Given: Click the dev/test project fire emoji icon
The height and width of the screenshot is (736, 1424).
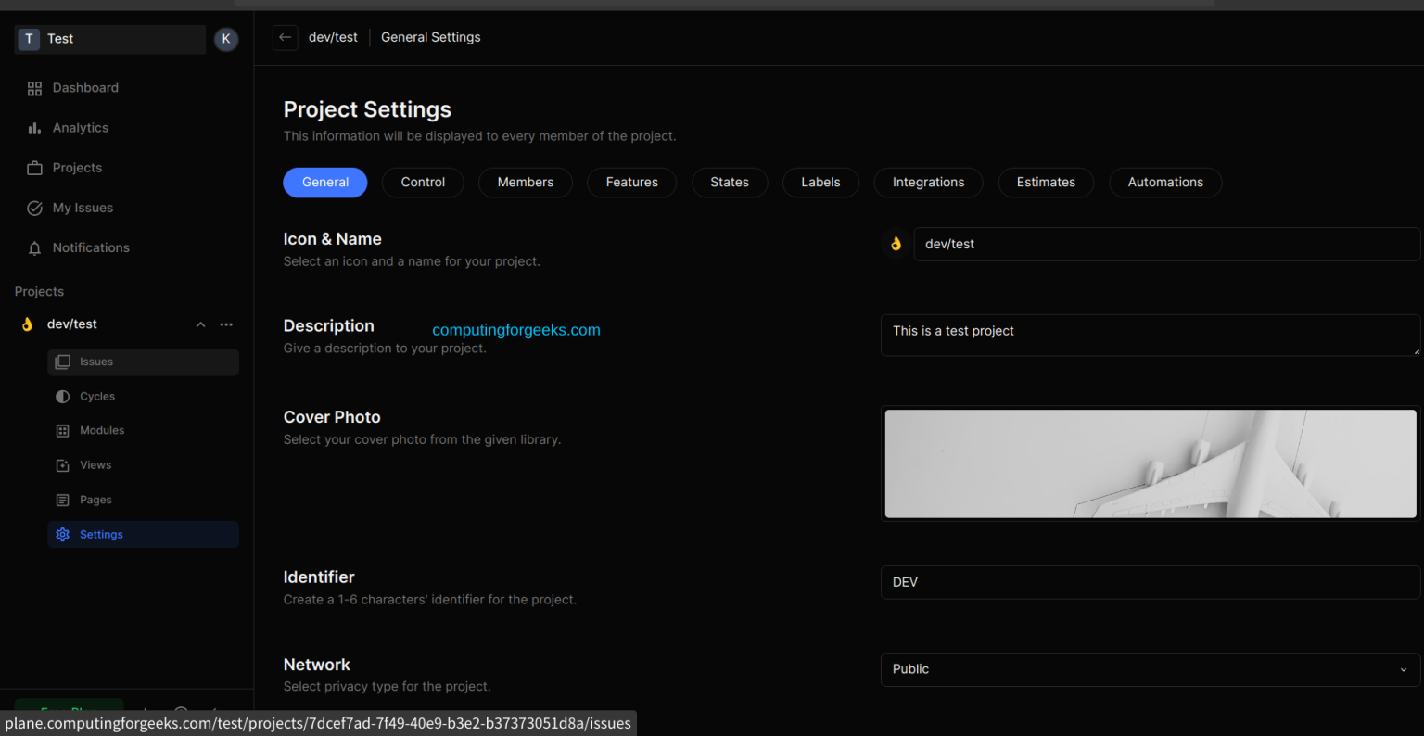Looking at the screenshot, I should pos(26,324).
